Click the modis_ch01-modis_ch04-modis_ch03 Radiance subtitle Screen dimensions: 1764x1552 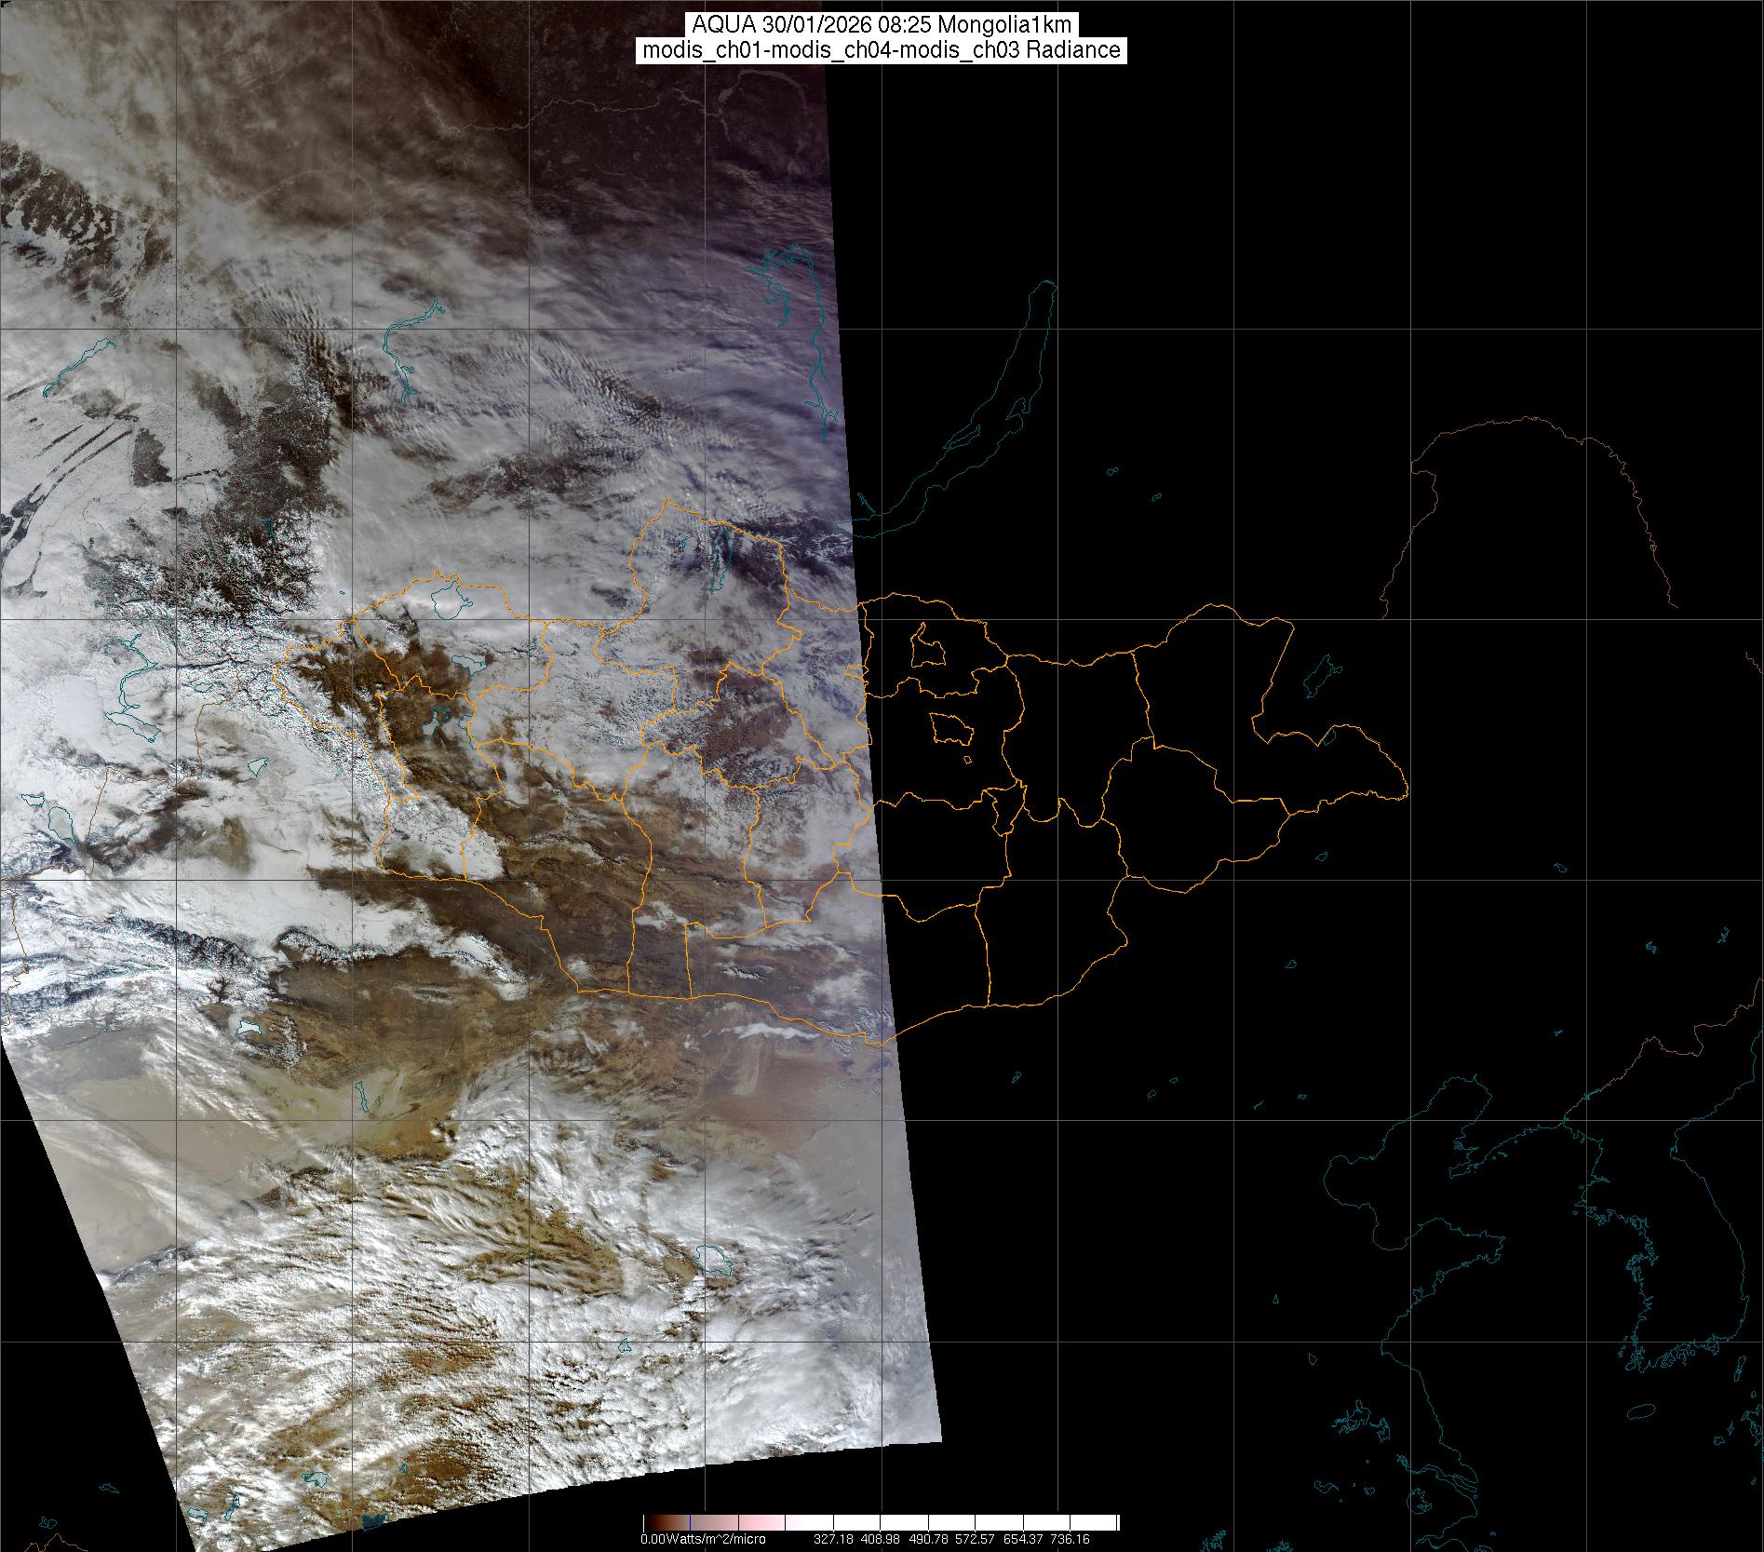tap(882, 50)
